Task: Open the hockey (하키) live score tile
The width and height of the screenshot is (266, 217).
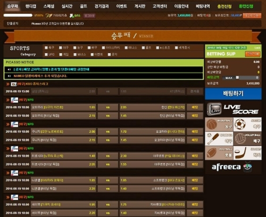Action: 247,153
